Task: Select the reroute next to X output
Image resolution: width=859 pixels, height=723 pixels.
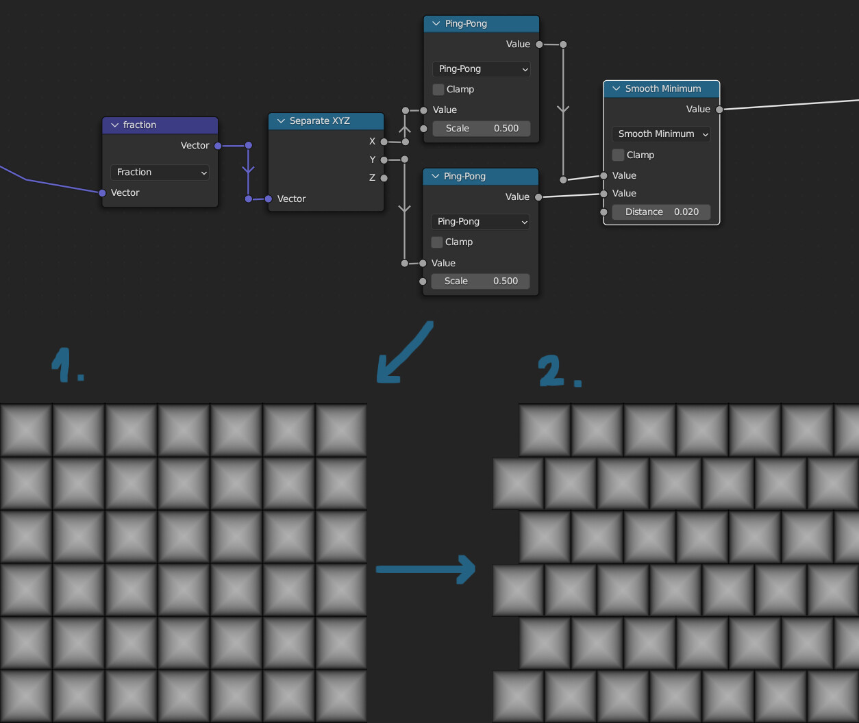Action: [x=406, y=142]
